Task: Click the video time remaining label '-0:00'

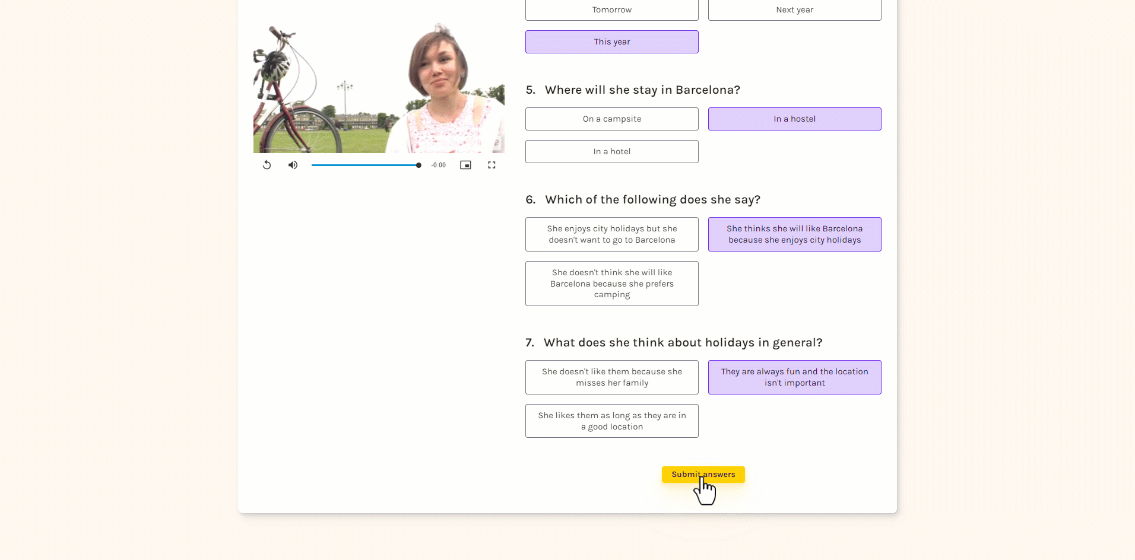Action: click(x=439, y=165)
